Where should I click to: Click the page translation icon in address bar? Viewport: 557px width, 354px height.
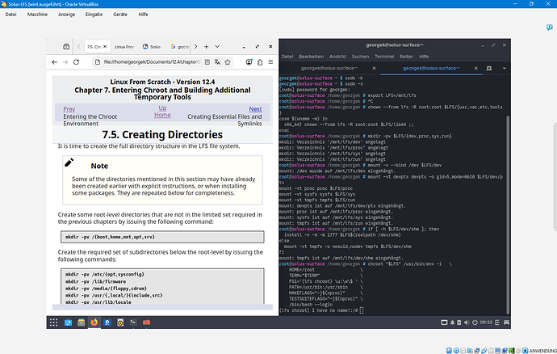[x=217, y=62]
